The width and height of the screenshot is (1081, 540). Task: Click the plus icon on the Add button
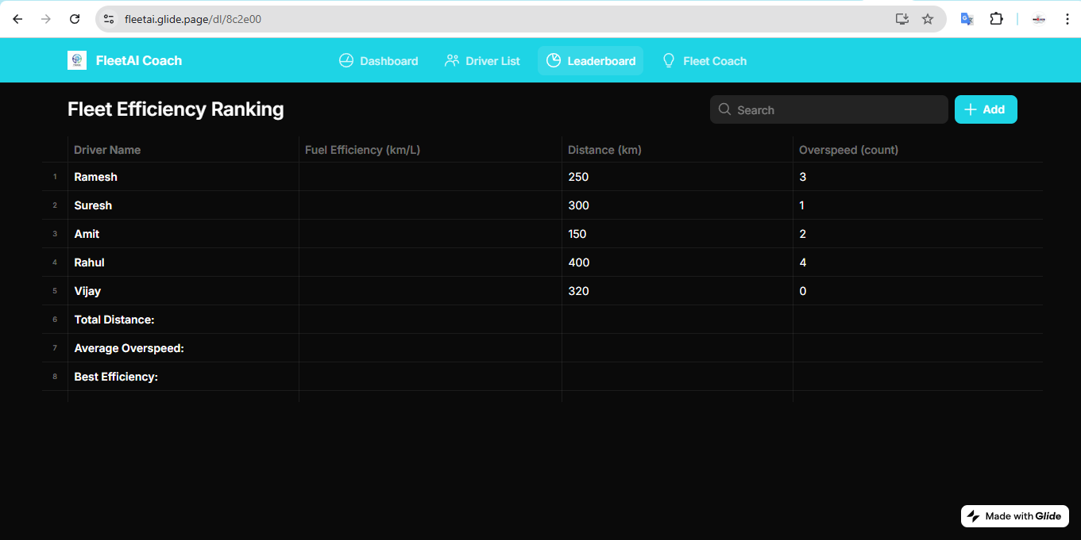point(971,109)
